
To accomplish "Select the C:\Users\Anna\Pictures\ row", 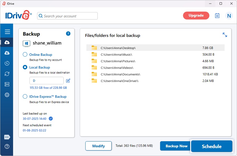I will 155,61.
